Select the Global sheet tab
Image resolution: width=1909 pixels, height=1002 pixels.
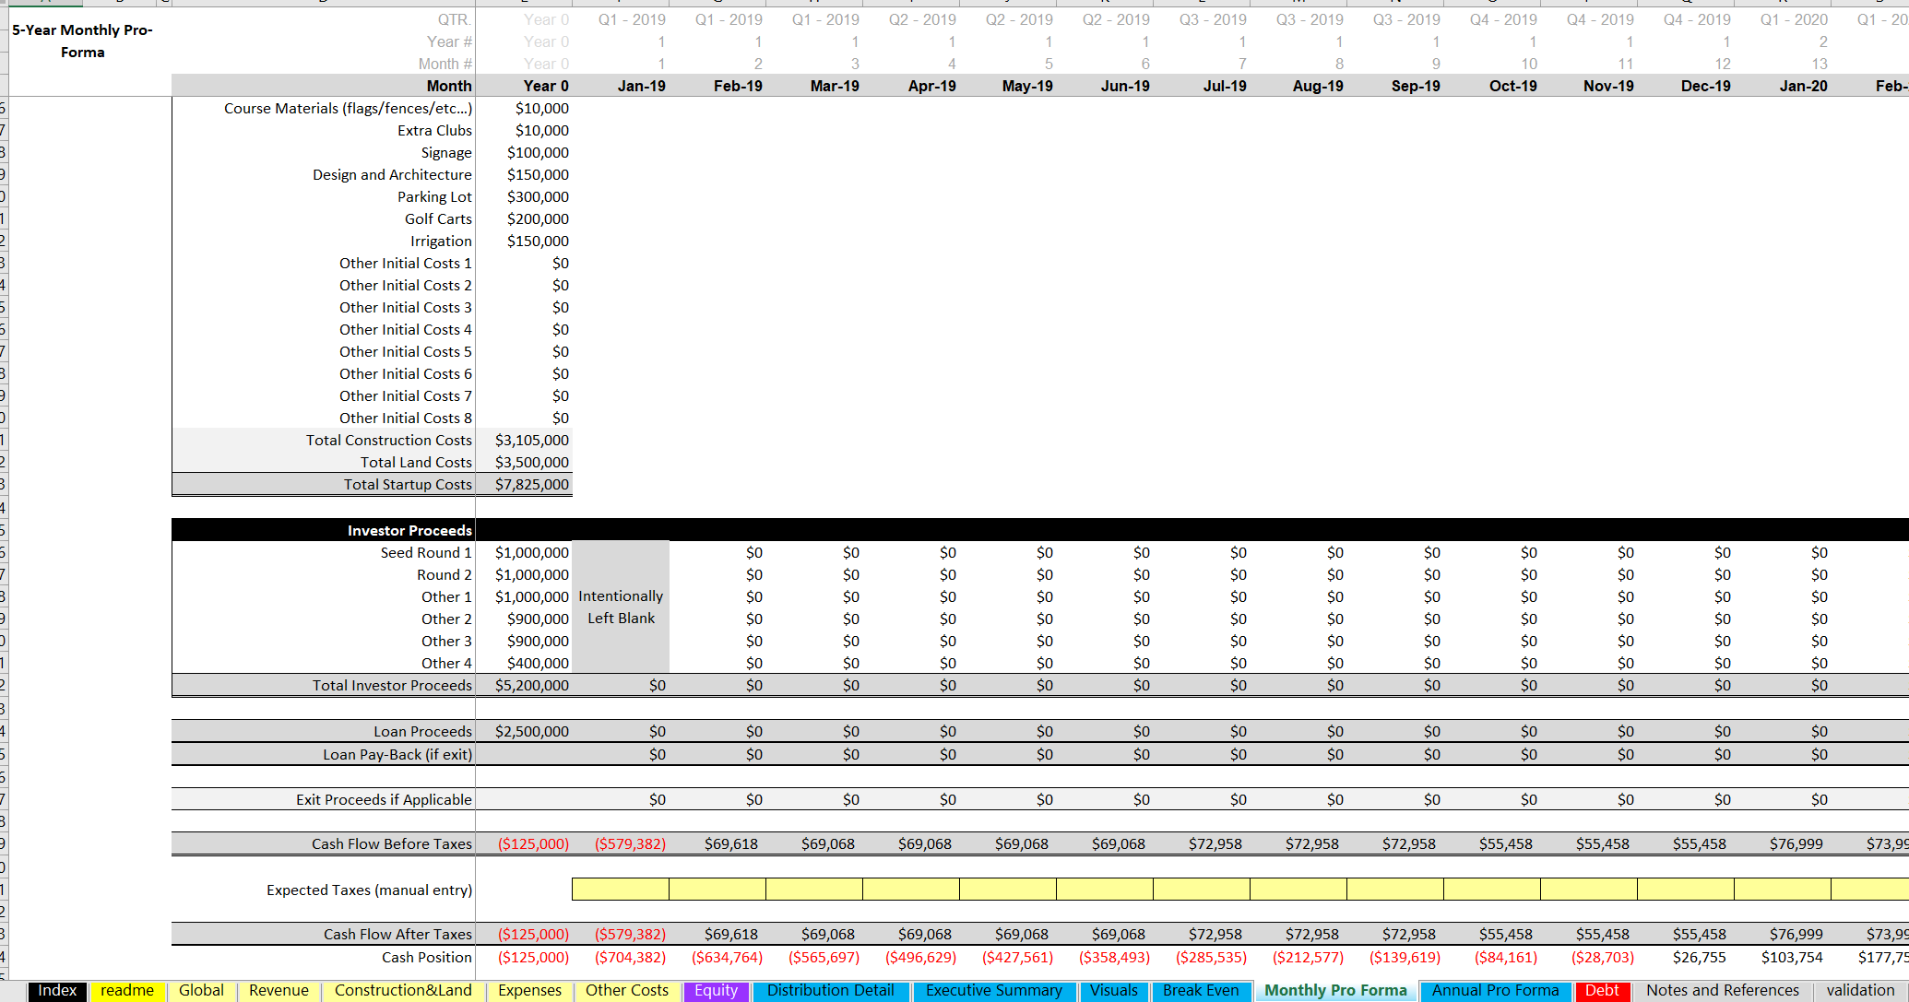pos(201,990)
